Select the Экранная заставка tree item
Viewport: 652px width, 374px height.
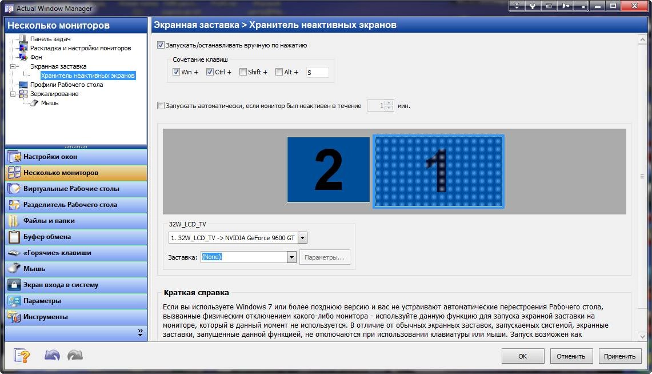point(58,66)
